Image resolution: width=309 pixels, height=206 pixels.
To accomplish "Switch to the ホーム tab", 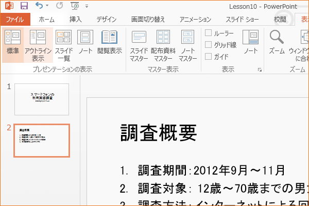I will [46, 20].
